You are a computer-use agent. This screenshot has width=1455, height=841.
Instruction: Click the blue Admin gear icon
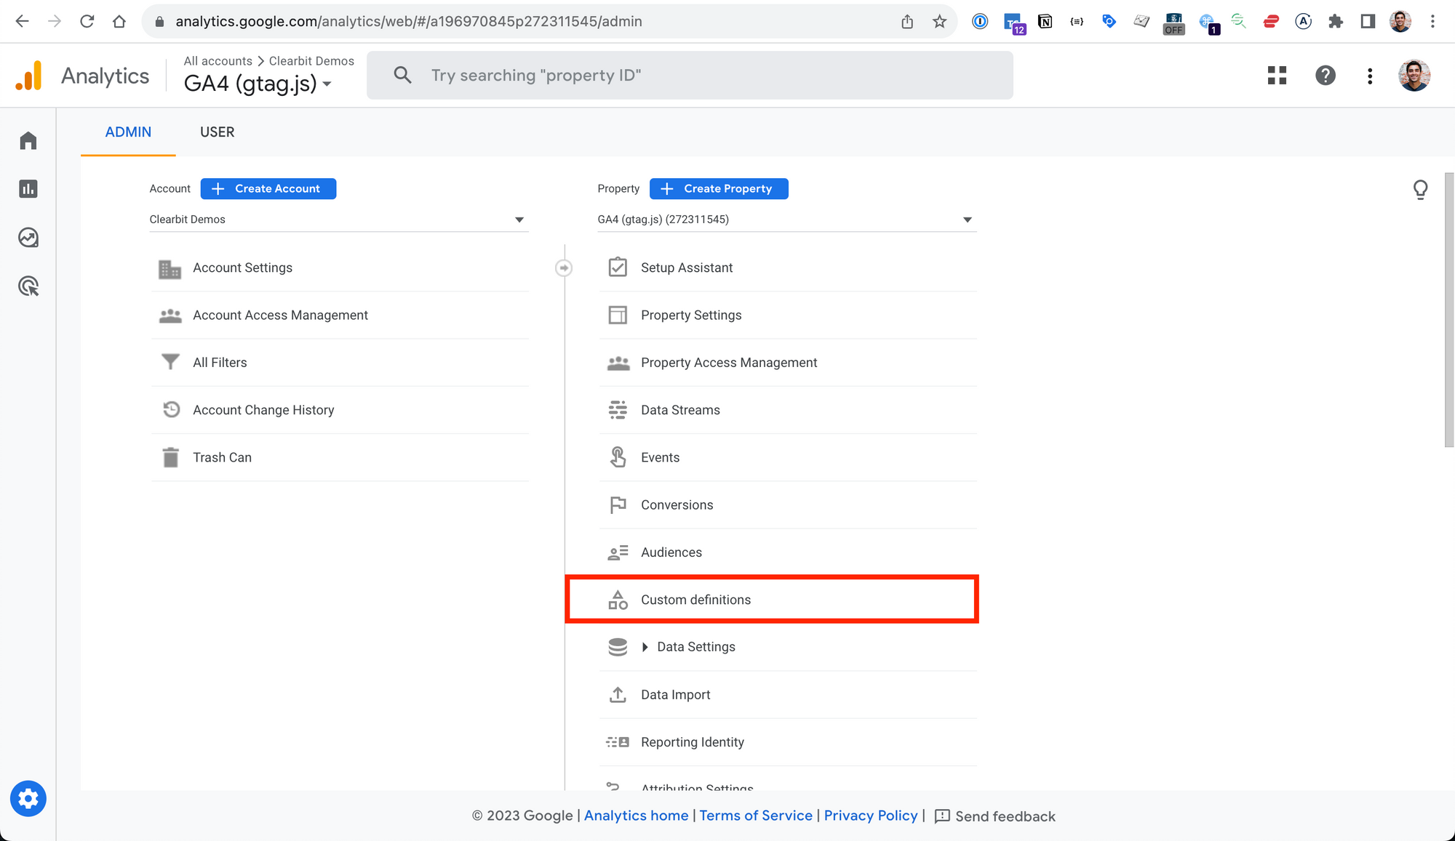(28, 799)
